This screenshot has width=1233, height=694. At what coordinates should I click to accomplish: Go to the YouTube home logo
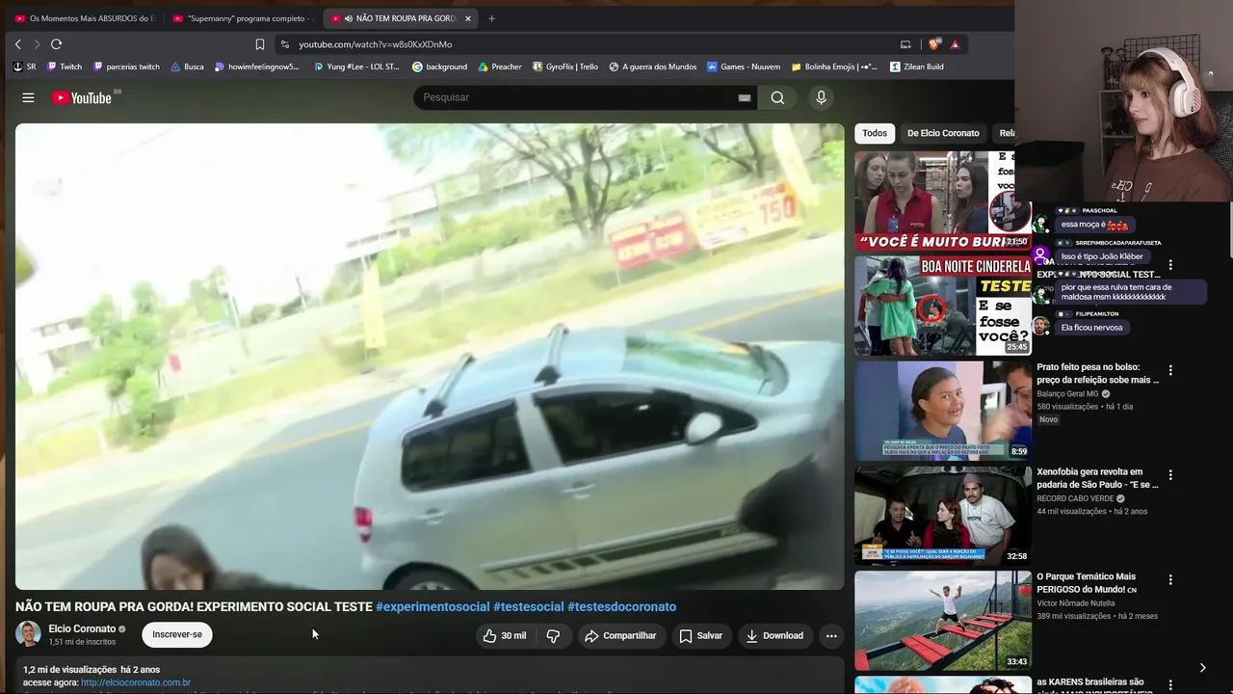83,97
